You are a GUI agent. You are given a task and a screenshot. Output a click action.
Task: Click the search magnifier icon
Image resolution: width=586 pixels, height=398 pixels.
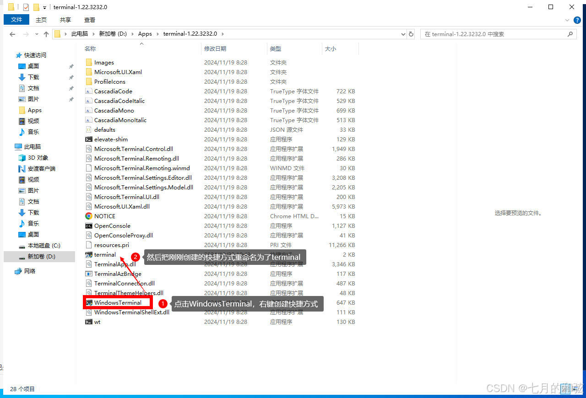[x=570, y=34]
